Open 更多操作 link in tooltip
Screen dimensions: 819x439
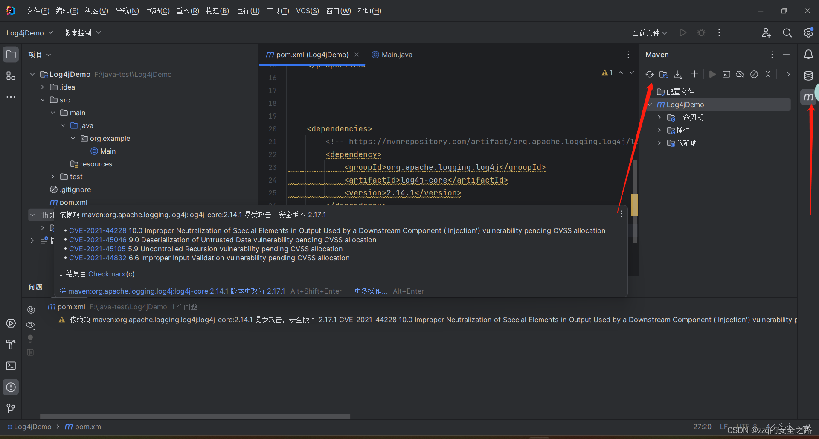click(371, 291)
